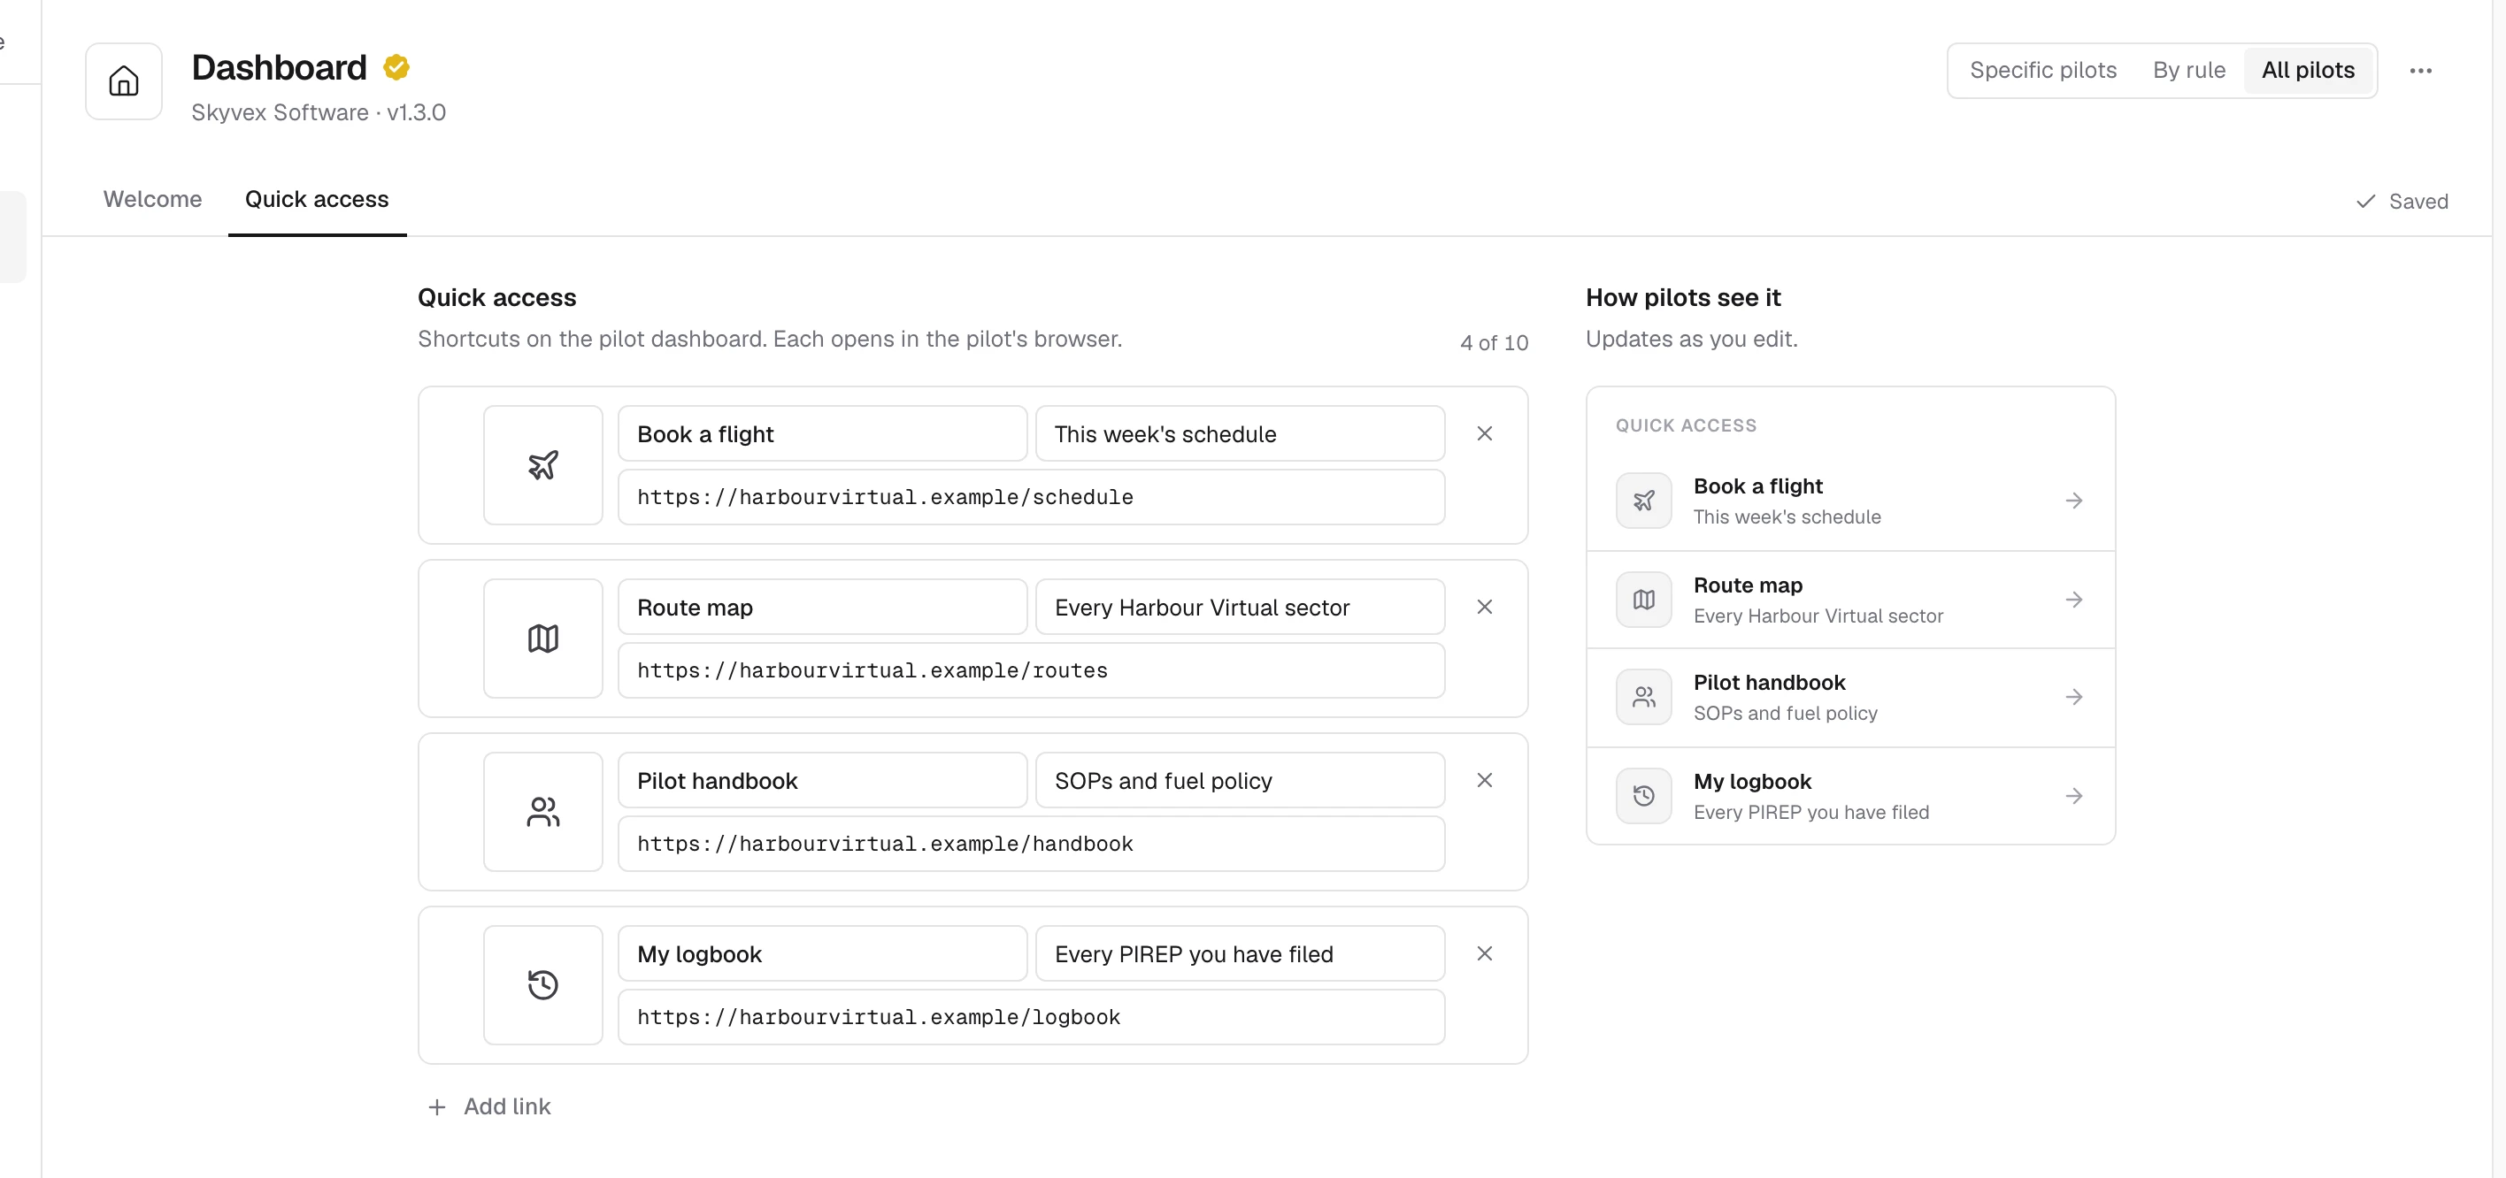Click the preview arrow on Route map

[2074, 600]
